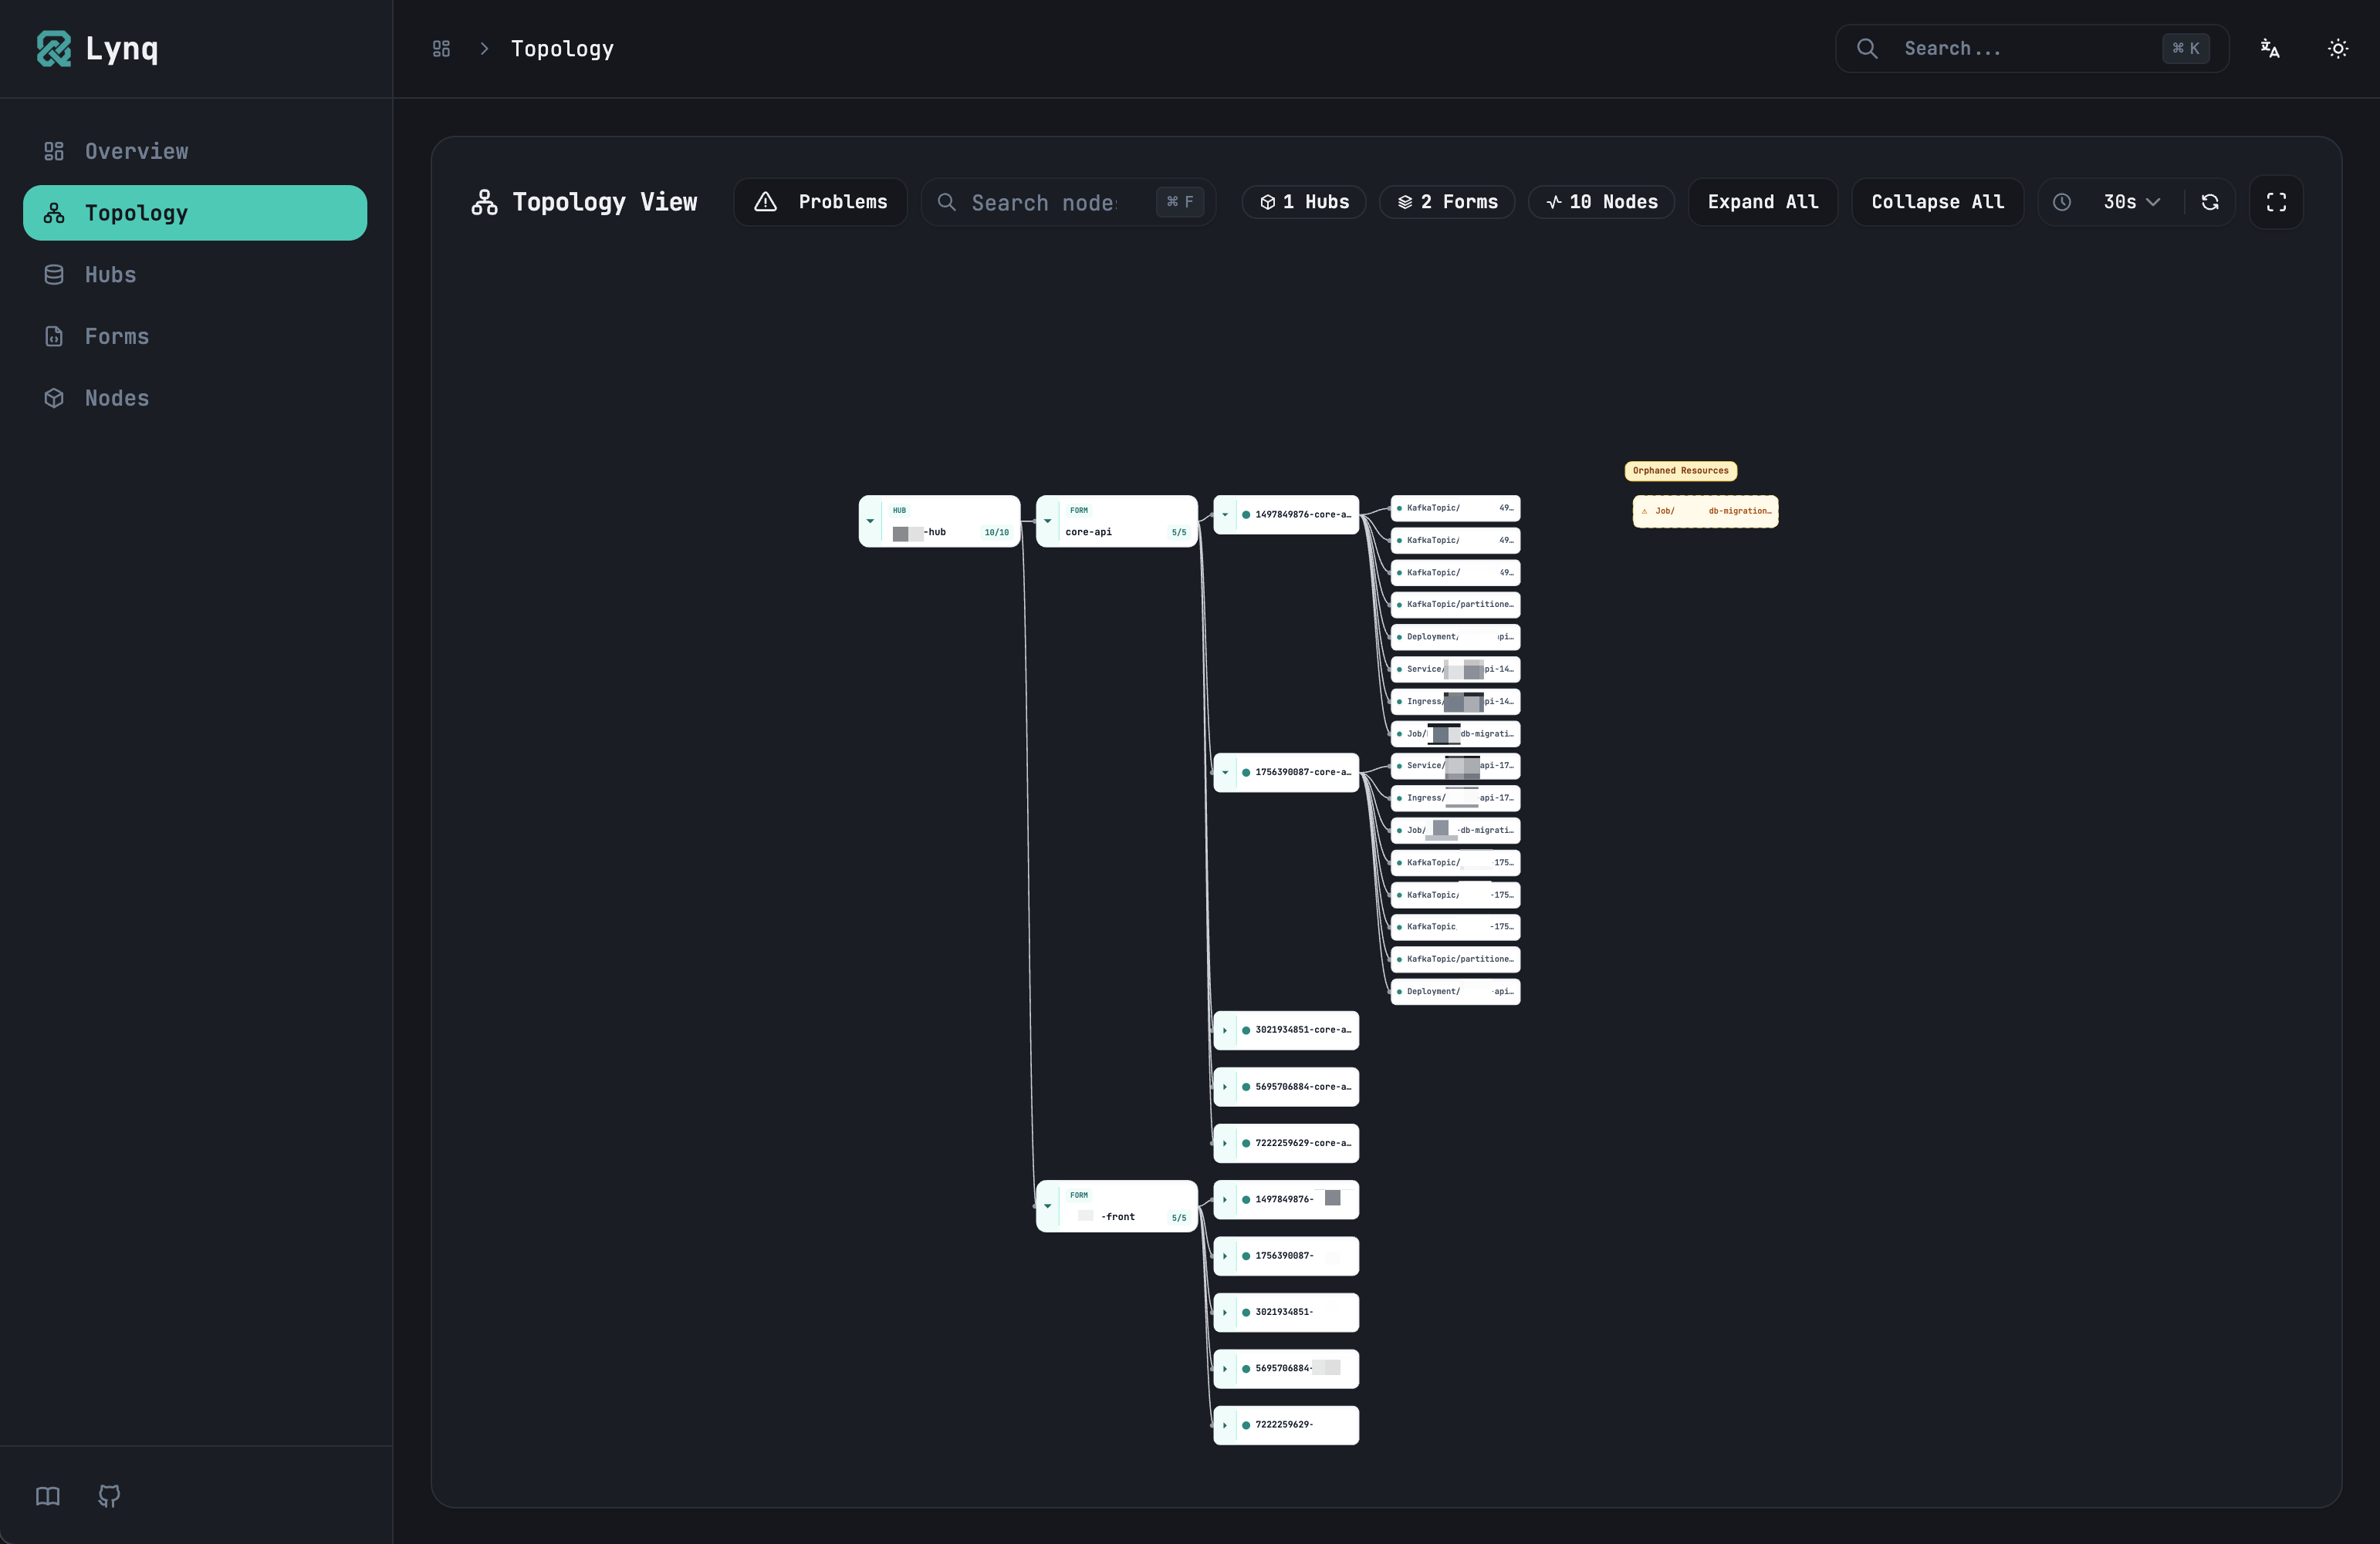The height and width of the screenshot is (1544, 2380).
Task: Open the Forms section in sidebar
Action: click(x=116, y=335)
